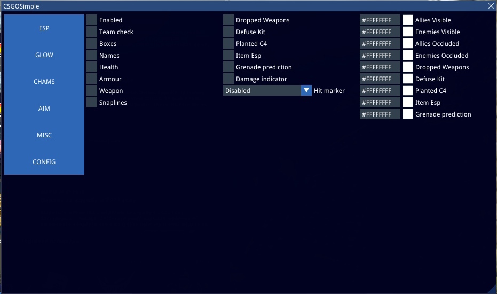Select the MISC tab
The image size is (497, 294).
point(44,135)
